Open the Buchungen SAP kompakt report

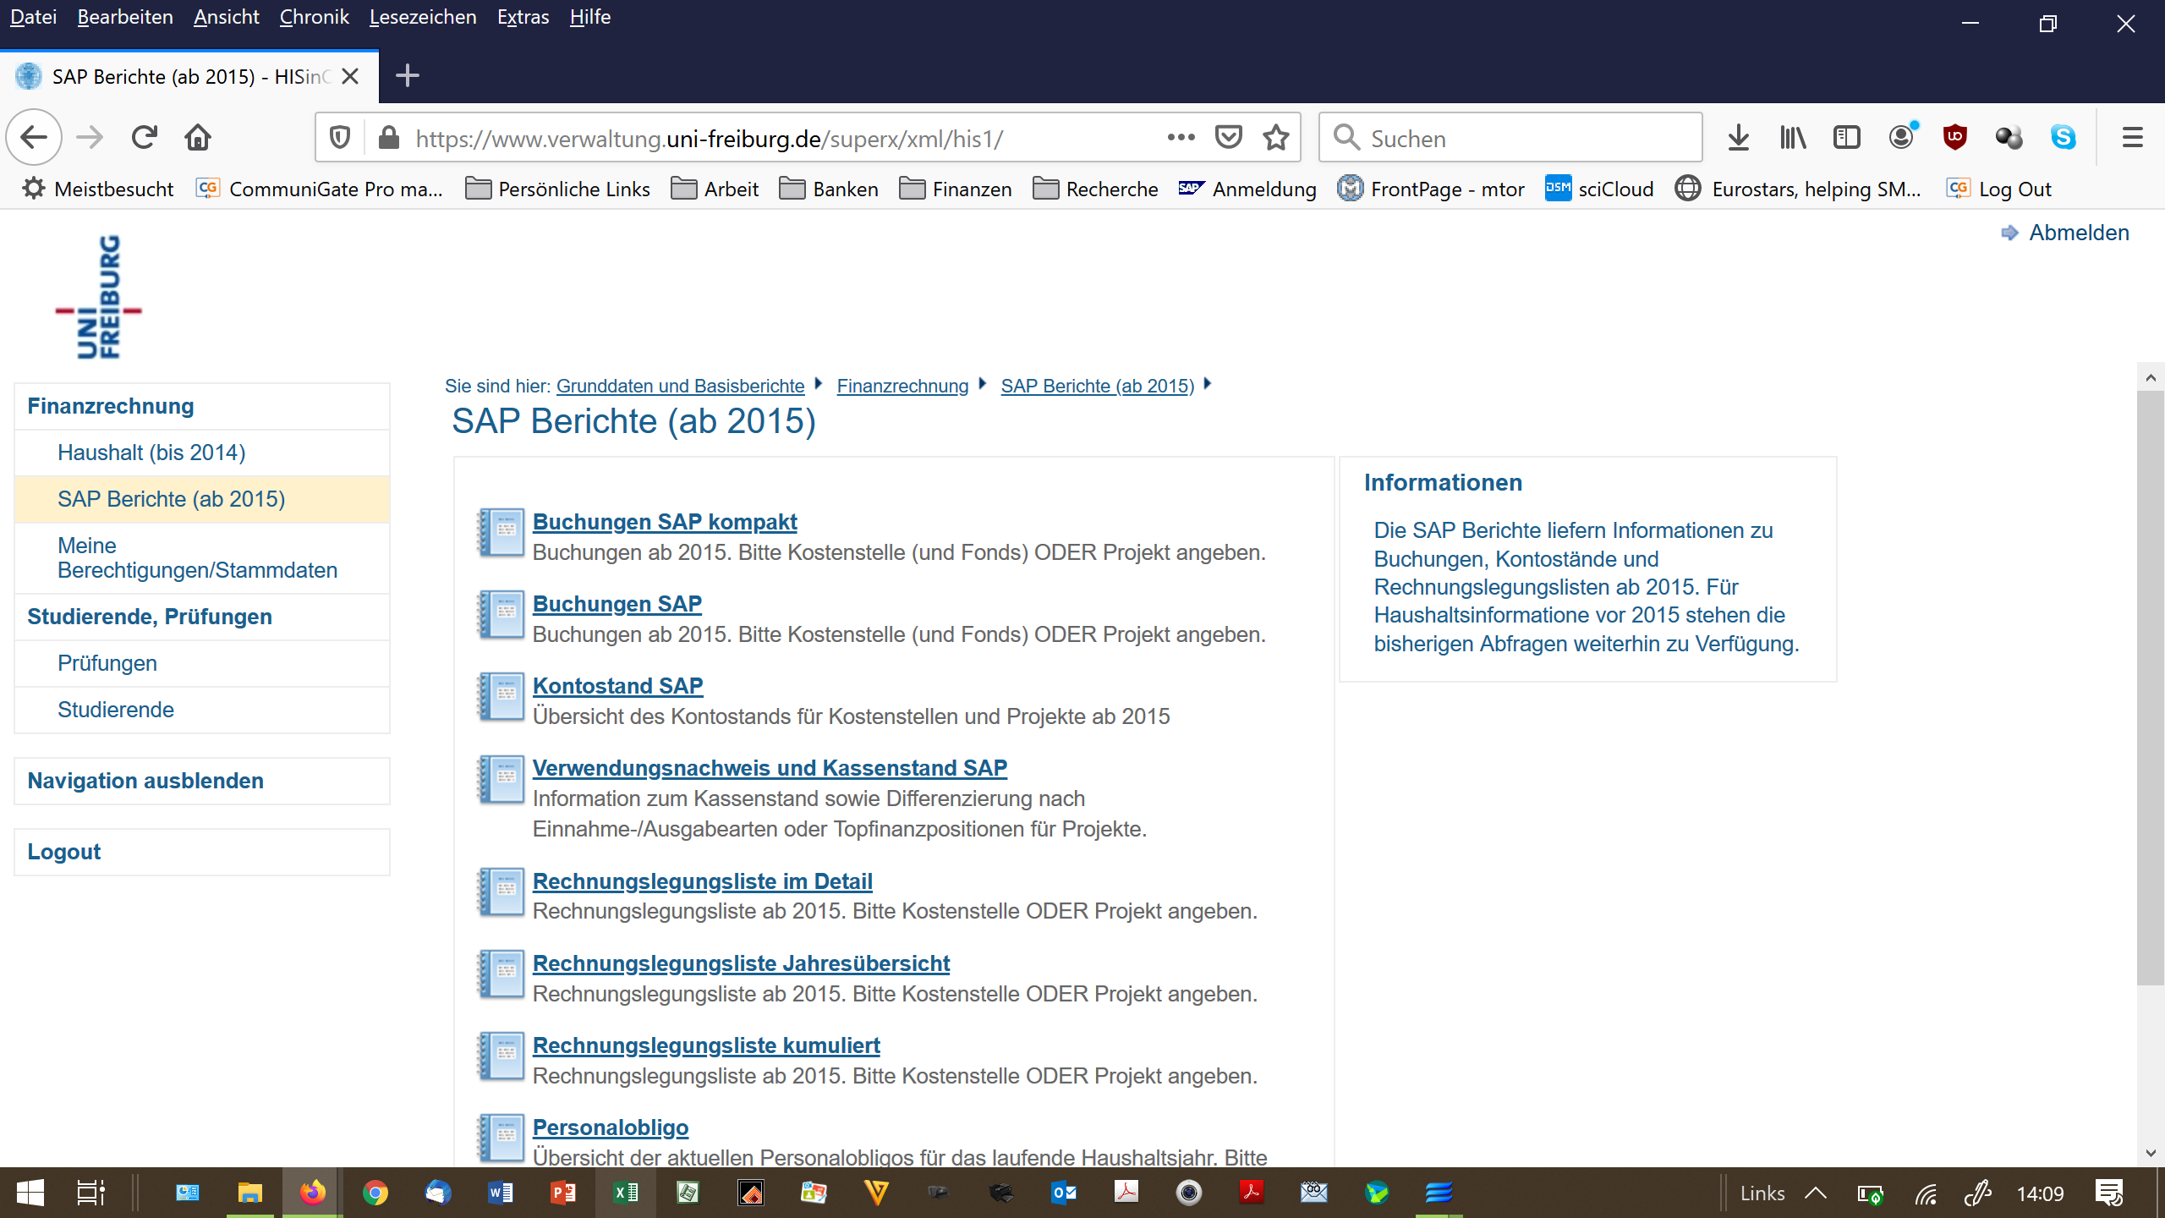click(x=665, y=522)
